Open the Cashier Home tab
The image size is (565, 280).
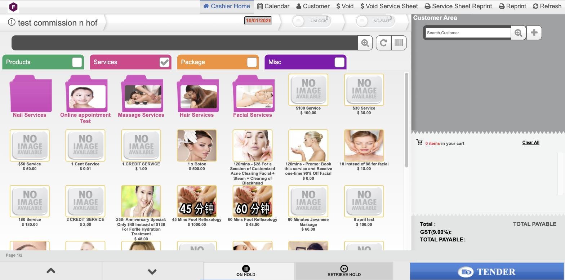(227, 6)
